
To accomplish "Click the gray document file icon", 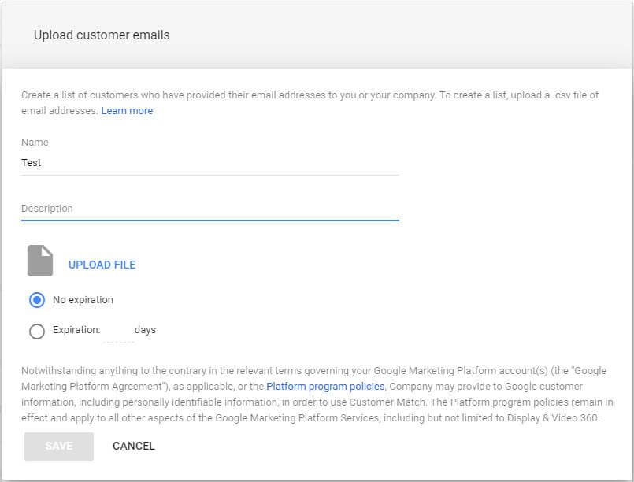I will pyautogui.click(x=40, y=261).
